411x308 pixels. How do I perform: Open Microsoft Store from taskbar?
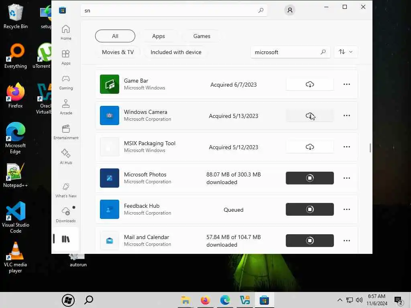[x=264, y=300]
